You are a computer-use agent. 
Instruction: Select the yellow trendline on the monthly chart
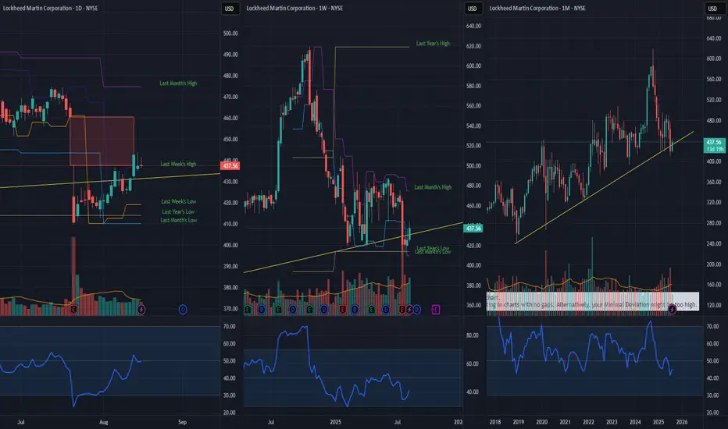pos(604,188)
